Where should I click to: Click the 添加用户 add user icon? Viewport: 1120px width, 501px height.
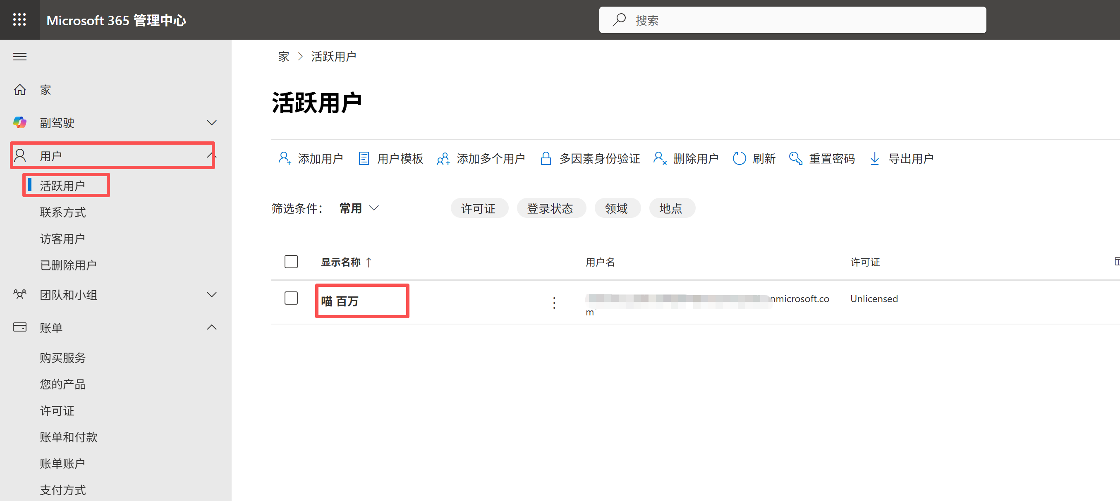click(x=285, y=159)
